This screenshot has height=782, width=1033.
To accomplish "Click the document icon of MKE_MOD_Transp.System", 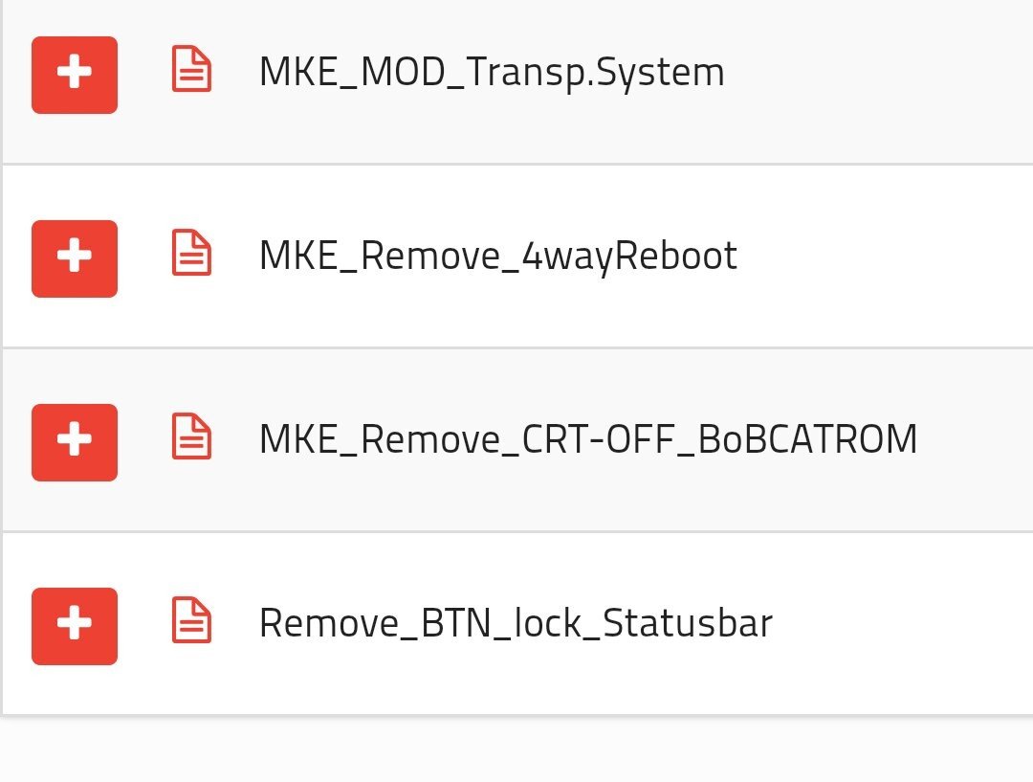I will [x=191, y=69].
